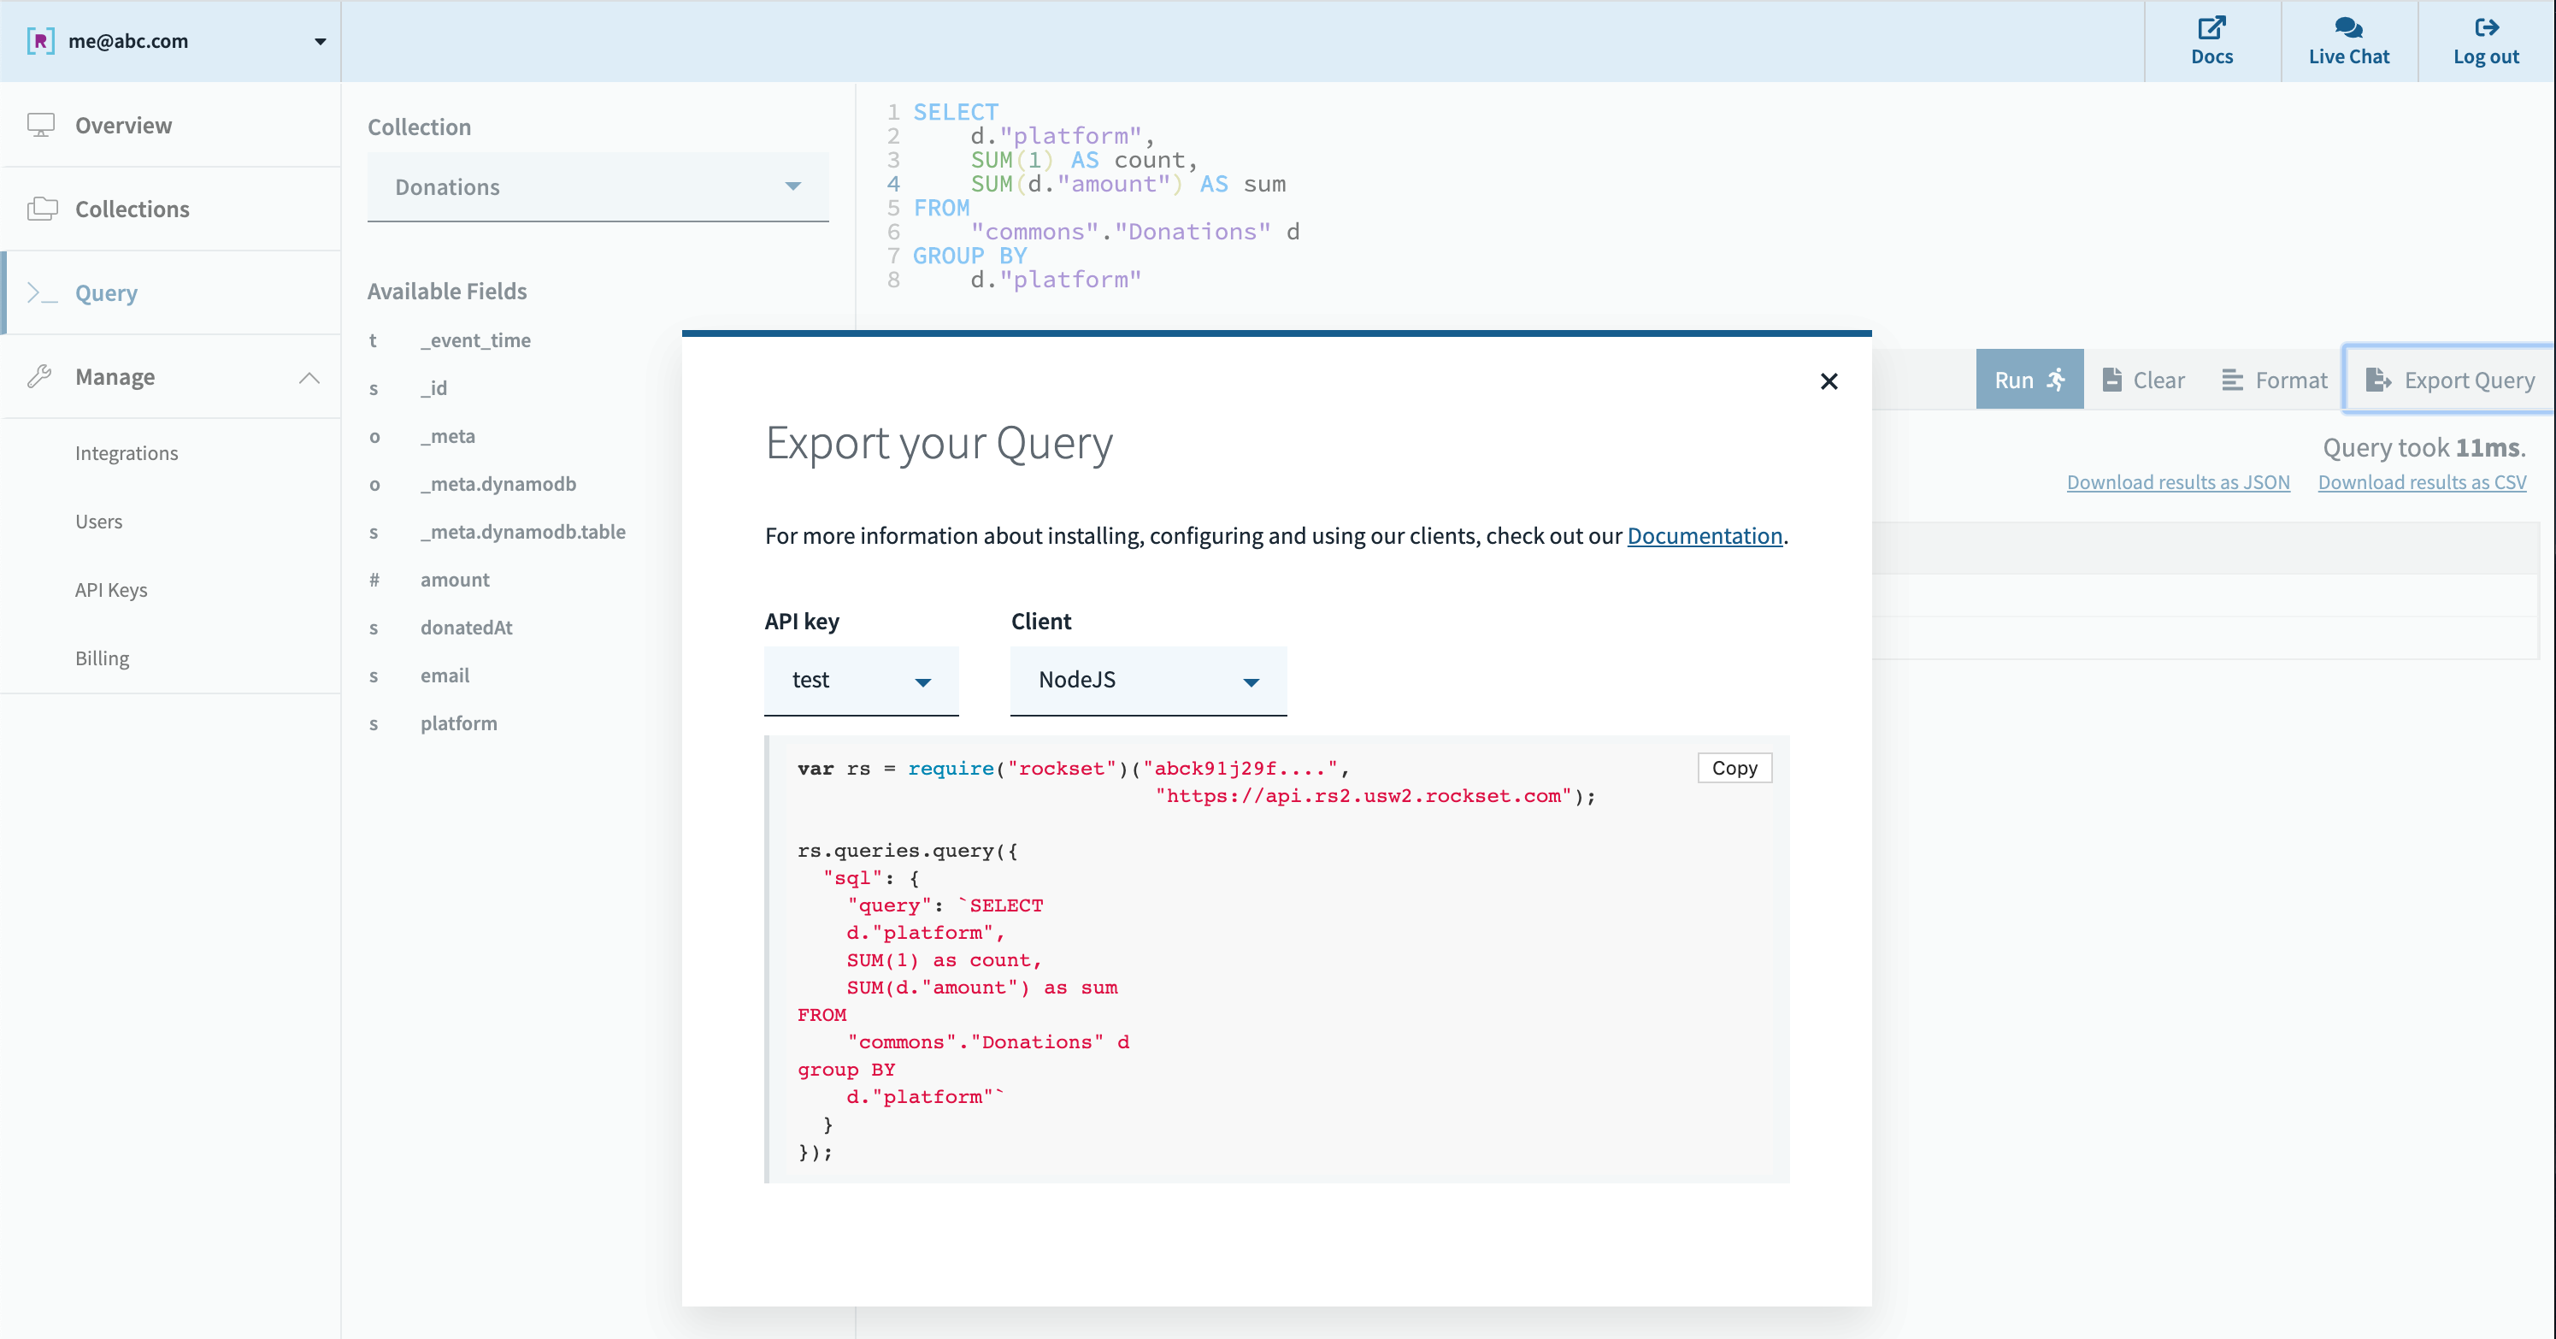Format the SQL query
This screenshot has height=1339, width=2556.
click(2274, 379)
